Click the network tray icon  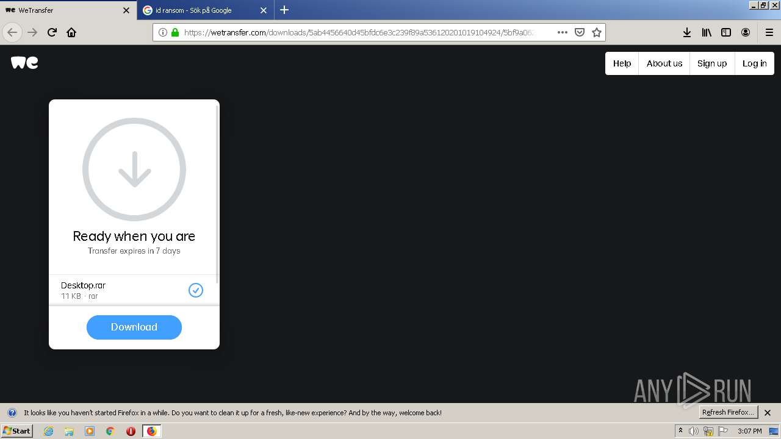[x=708, y=431]
